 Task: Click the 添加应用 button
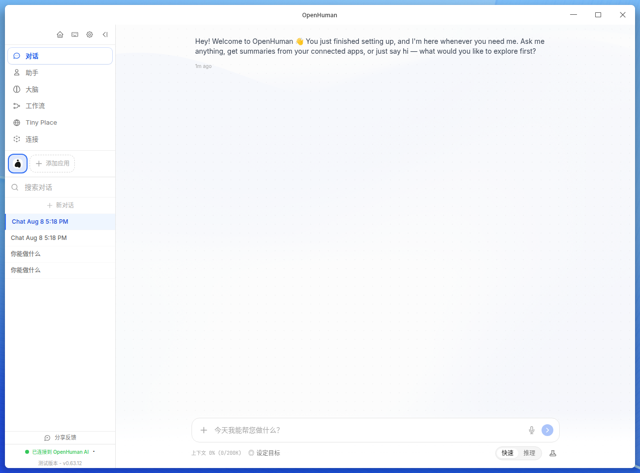(52, 164)
